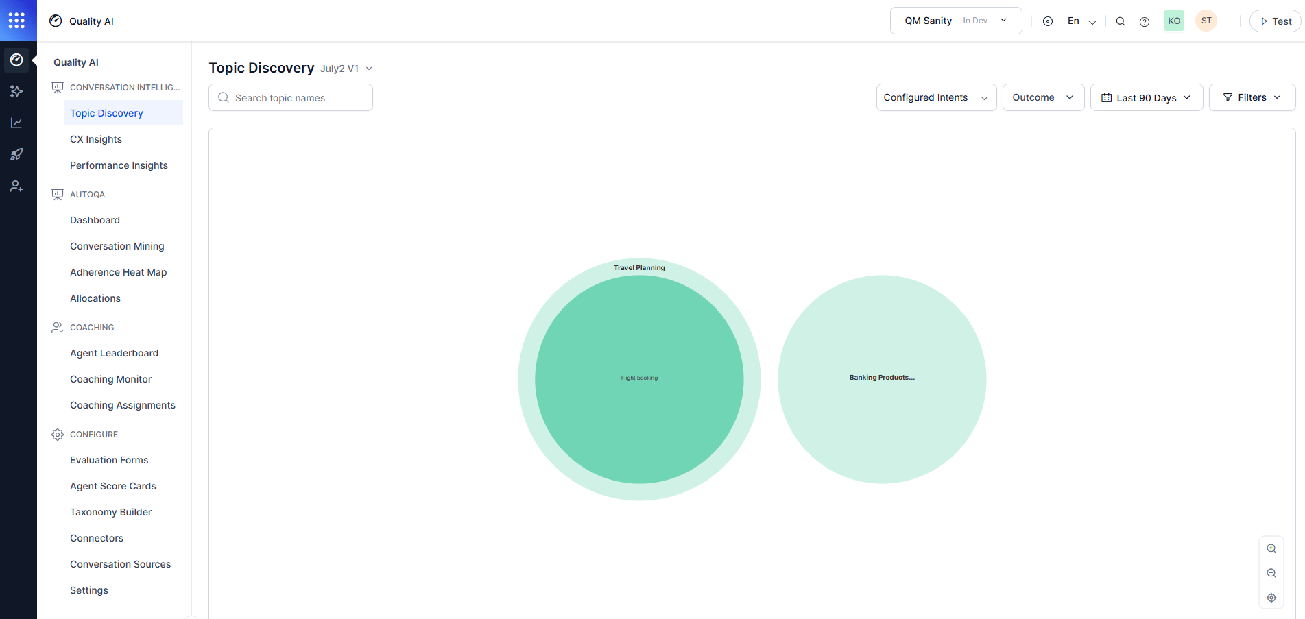Screen dimensions: 1305x619
Task: Click the Test button
Action: [1275, 21]
